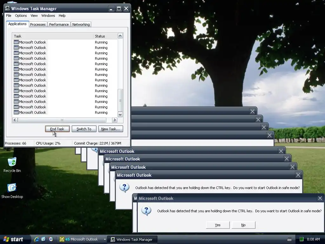Launch Outlook Express from Quick Launch
Screen dimensions: 325x244
(x=43, y=239)
